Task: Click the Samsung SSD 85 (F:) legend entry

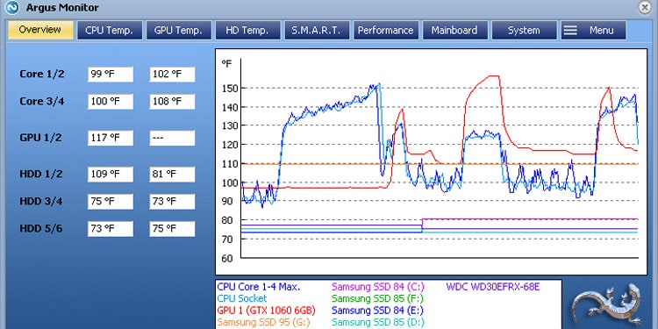Action: [x=377, y=299]
